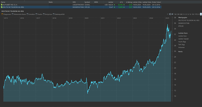
Task: Set chart range to 1M
Action: 175,14
